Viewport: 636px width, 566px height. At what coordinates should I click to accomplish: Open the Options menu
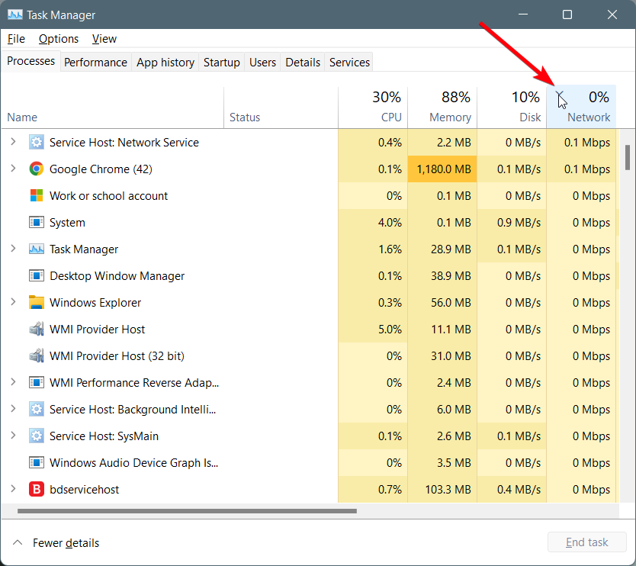(59, 39)
